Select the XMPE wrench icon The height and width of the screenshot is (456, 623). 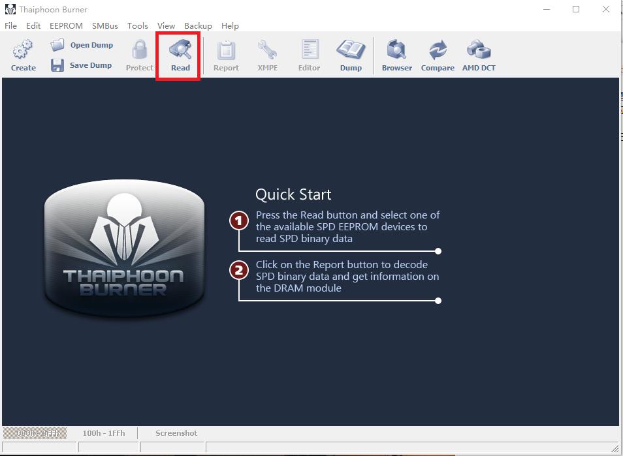267,50
